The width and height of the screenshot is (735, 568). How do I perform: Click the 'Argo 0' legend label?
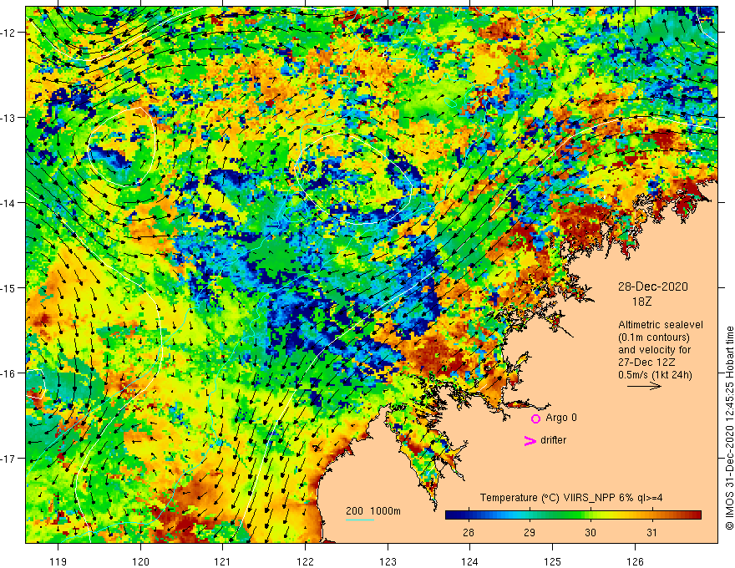[561, 418]
